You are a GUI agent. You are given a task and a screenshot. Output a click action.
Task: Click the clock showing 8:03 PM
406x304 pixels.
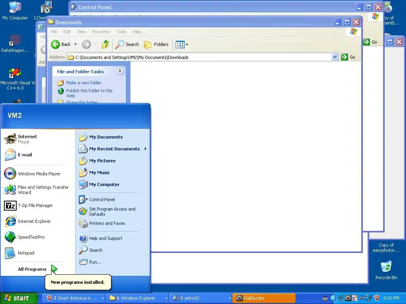[391, 298]
